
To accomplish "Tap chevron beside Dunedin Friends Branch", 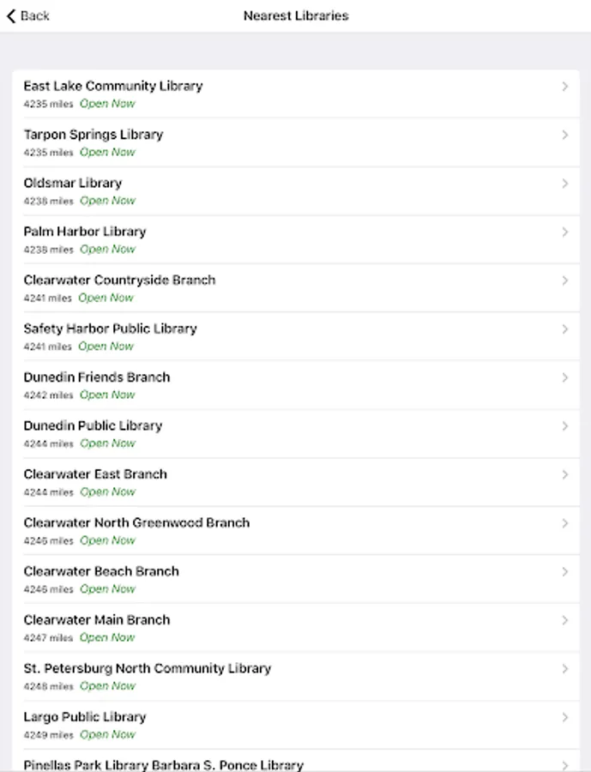I will tap(565, 377).
